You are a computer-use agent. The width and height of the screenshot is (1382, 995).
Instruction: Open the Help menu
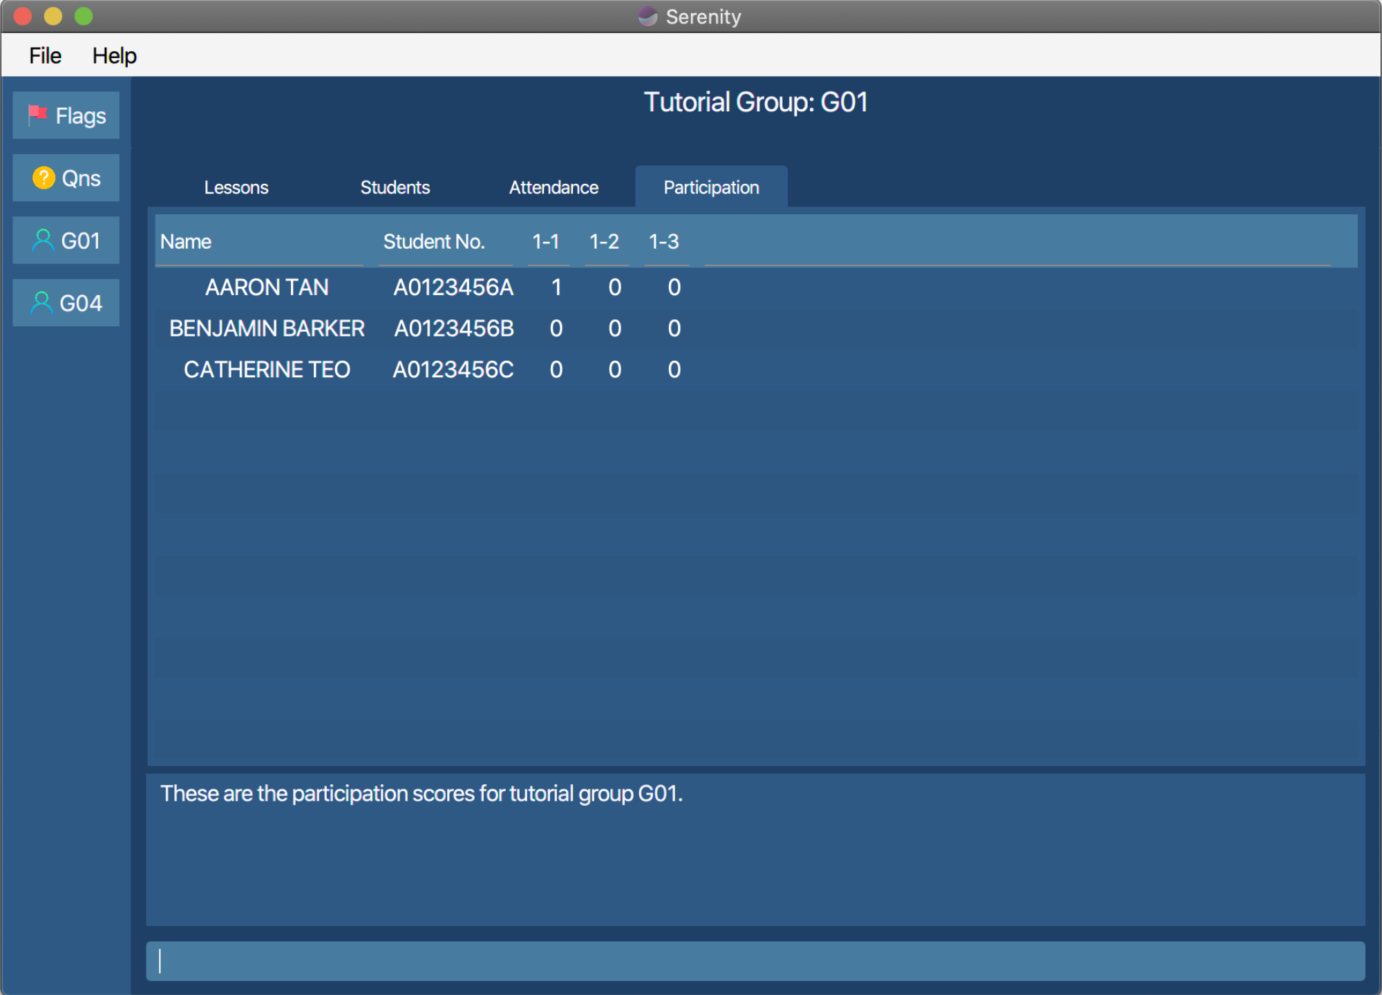click(x=115, y=55)
